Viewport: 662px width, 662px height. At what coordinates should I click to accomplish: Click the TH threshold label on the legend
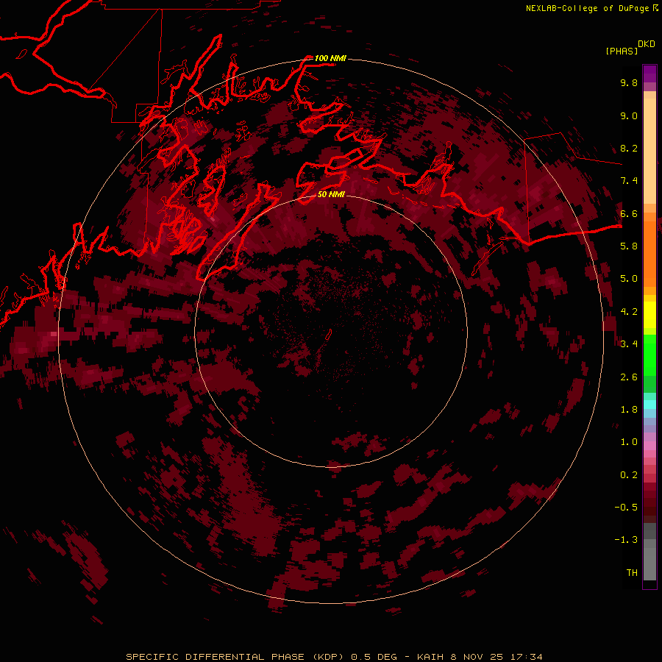click(x=632, y=573)
